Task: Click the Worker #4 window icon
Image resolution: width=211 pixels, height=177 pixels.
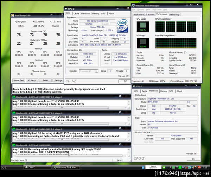Action: (x=14, y=145)
